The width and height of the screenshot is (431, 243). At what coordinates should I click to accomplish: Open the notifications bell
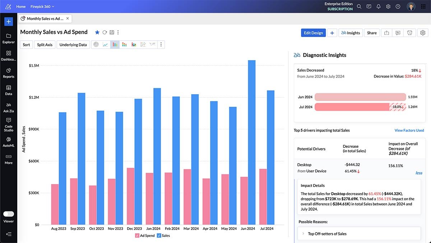tap(379, 6)
